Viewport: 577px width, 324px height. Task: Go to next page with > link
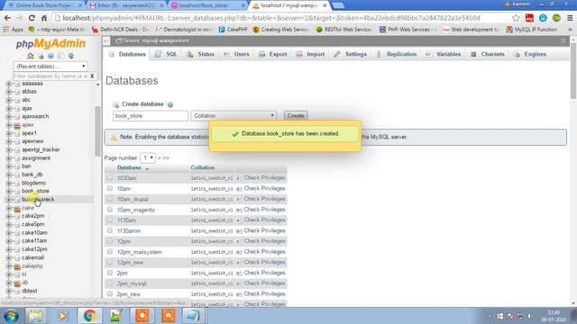pos(159,158)
